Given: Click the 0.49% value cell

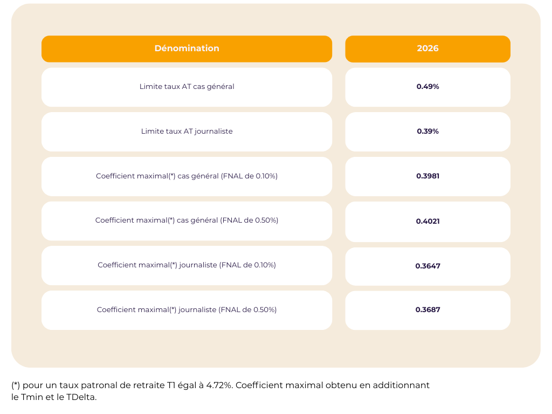Looking at the screenshot, I should (427, 87).
